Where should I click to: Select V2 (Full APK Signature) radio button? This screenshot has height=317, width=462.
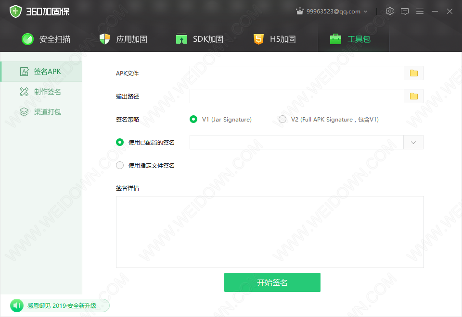click(282, 119)
